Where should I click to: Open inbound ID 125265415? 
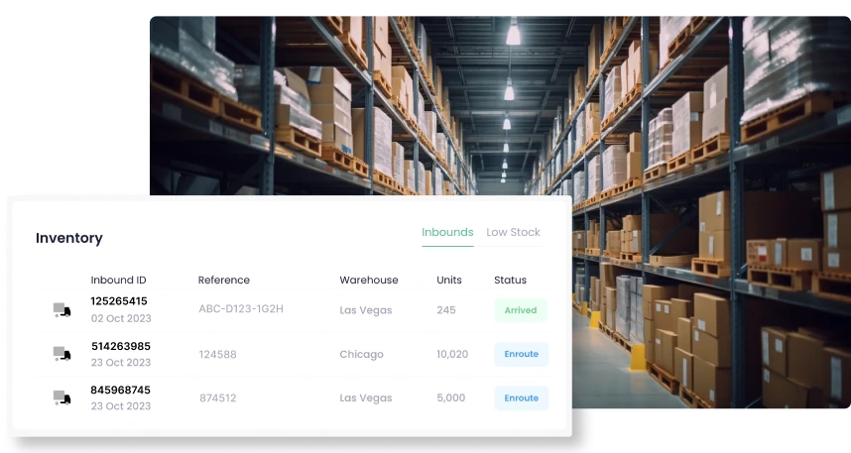[119, 301]
